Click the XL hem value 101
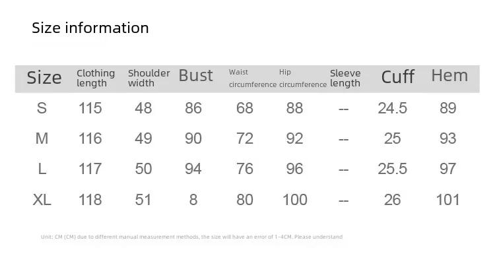The width and height of the screenshot is (495, 271). click(447, 200)
